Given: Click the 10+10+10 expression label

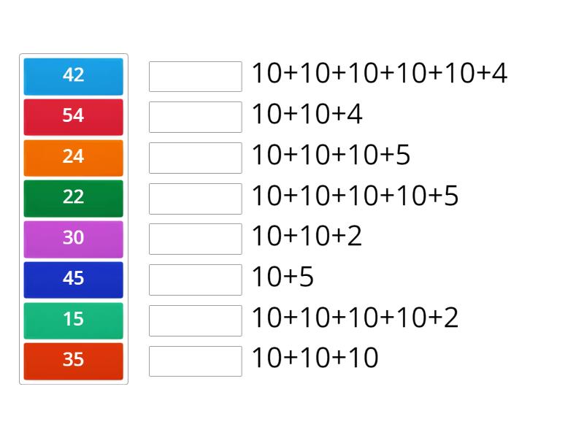Looking at the screenshot, I should 315,359.
